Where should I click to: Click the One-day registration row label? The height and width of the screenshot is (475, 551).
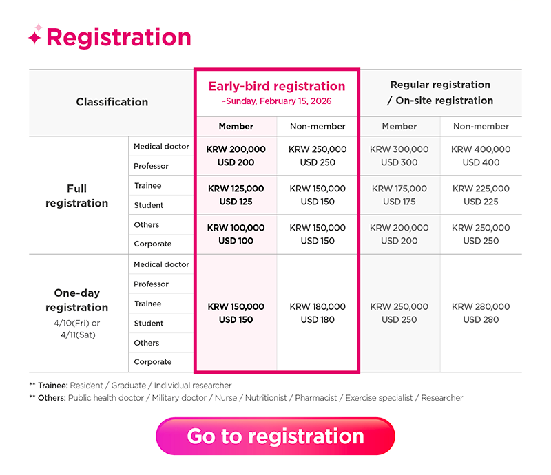[x=77, y=300]
